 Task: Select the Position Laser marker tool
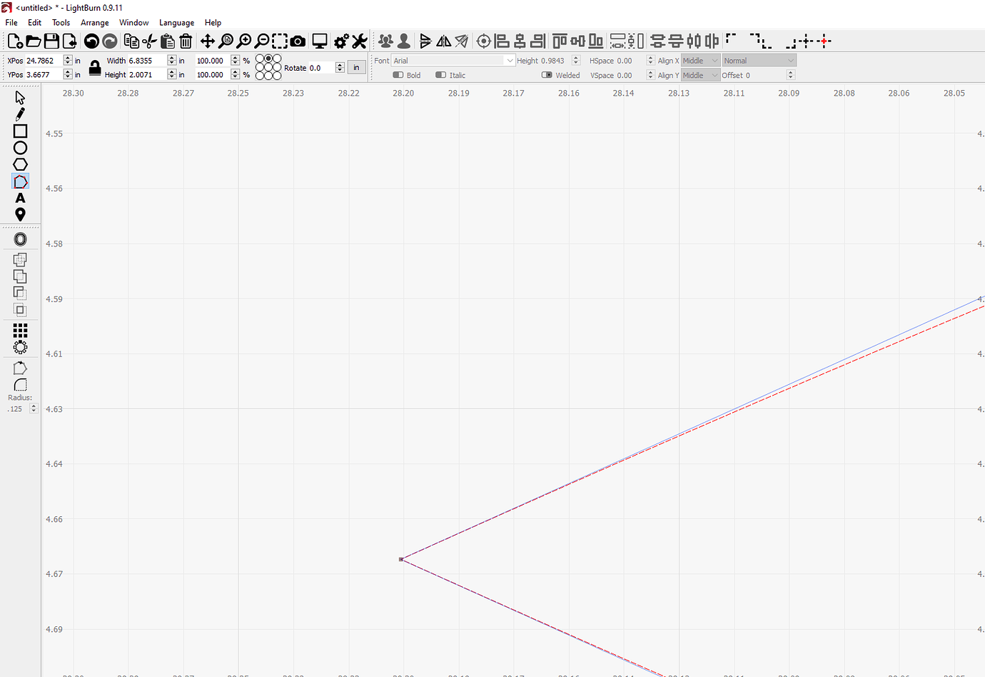point(20,214)
